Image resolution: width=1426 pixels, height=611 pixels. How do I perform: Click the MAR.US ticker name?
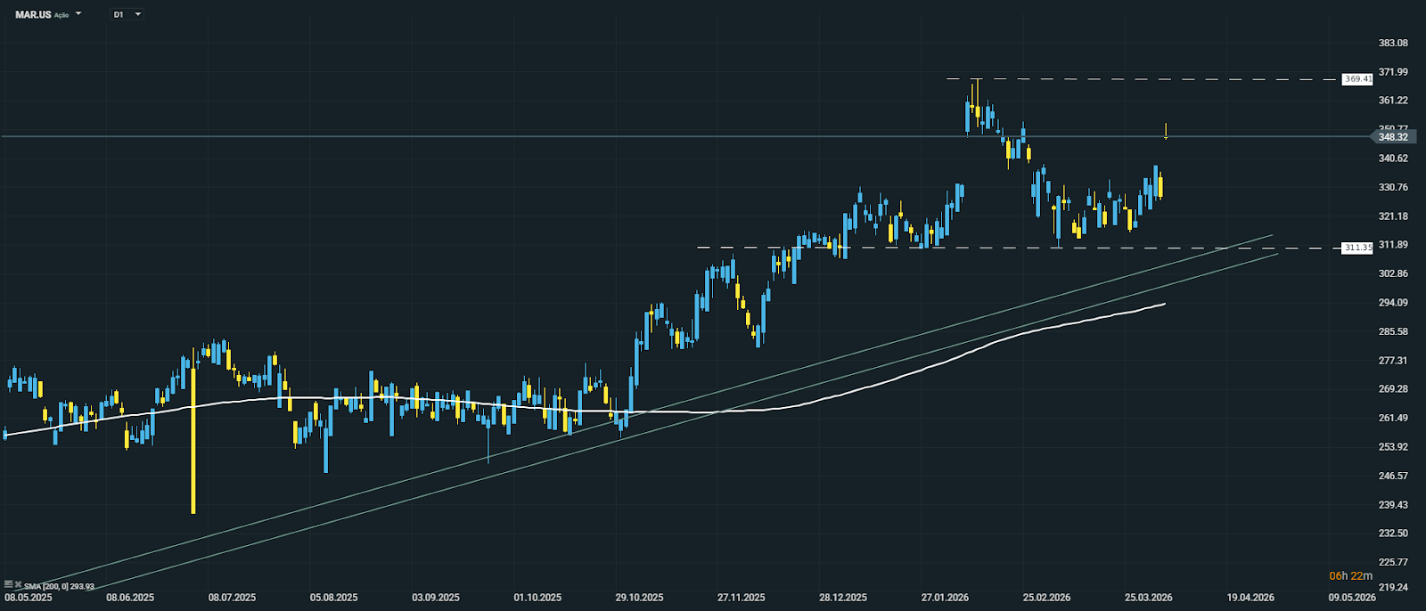(33, 15)
